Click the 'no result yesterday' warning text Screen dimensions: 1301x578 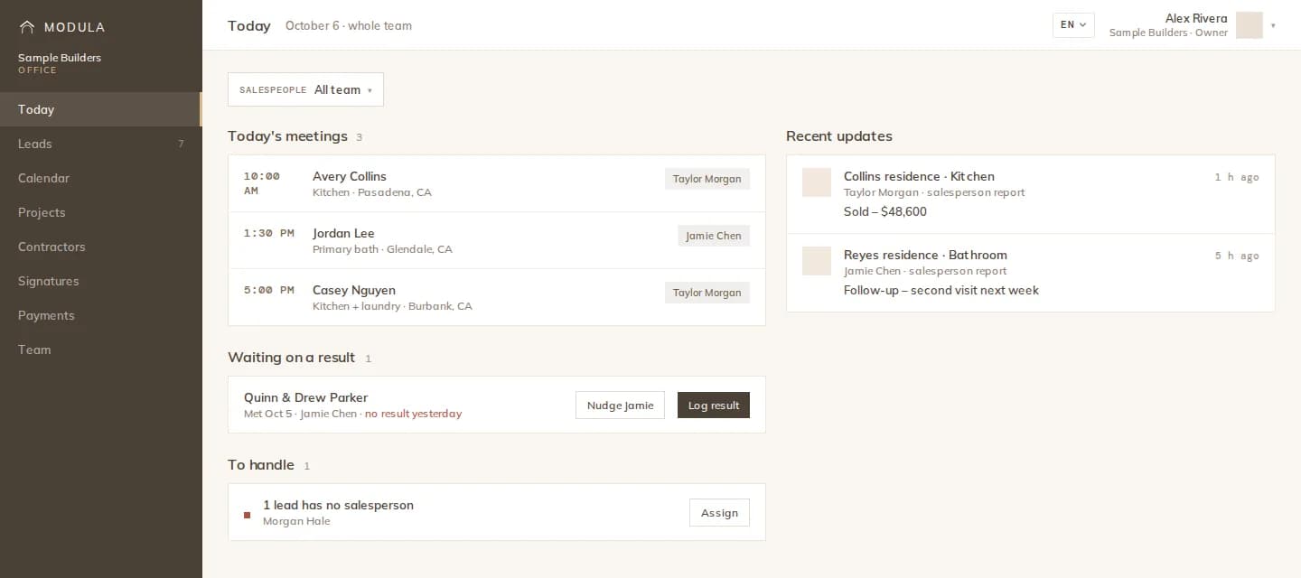[413, 414]
